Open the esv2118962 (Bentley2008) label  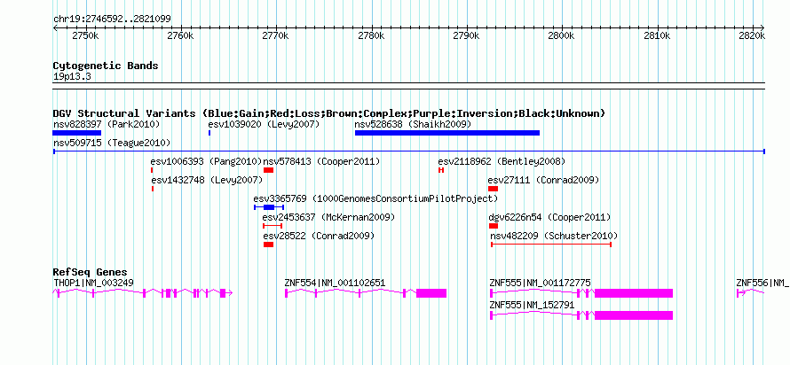coord(502,161)
